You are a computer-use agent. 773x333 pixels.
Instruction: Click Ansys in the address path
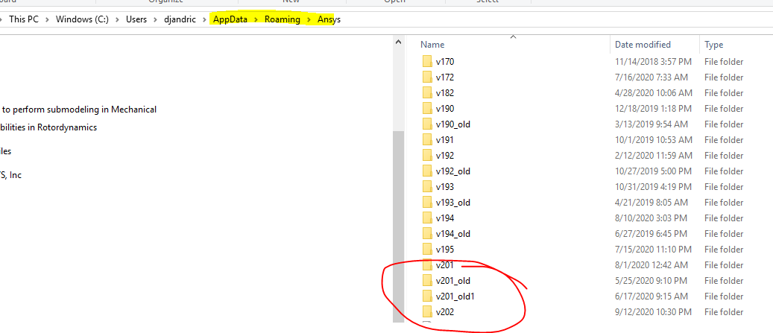(329, 19)
